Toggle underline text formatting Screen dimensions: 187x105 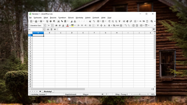(x=63, y=26)
